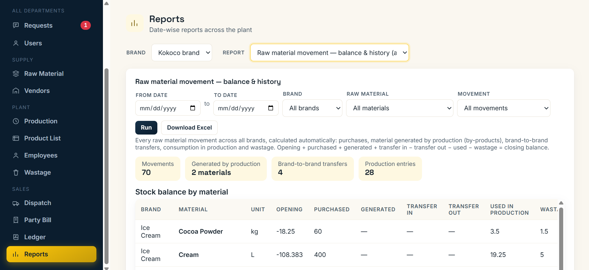Open the Report type dropdown
The image size is (589, 270).
[x=329, y=53]
